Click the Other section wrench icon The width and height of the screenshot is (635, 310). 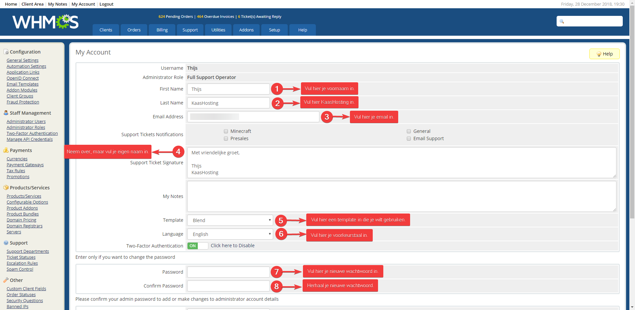(x=6, y=280)
